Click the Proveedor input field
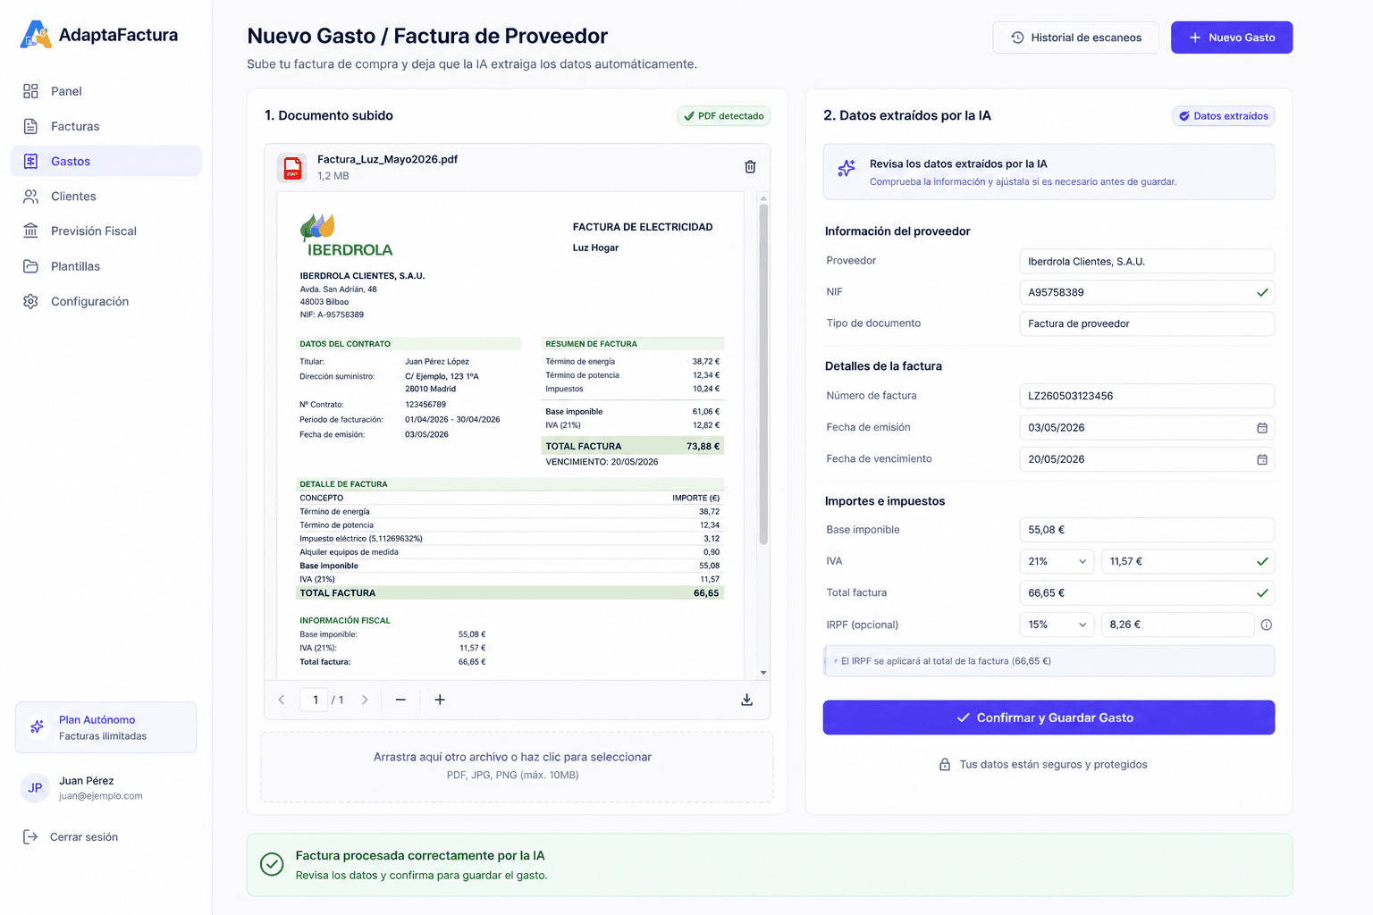This screenshot has height=915, width=1373. point(1147,261)
